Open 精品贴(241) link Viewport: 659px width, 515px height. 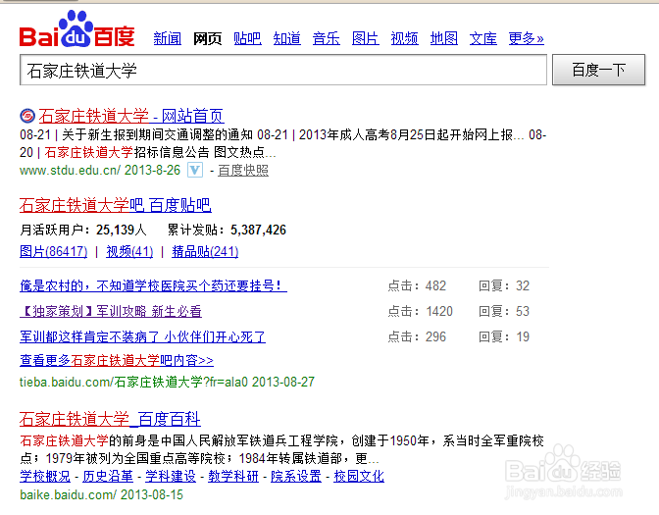(205, 251)
